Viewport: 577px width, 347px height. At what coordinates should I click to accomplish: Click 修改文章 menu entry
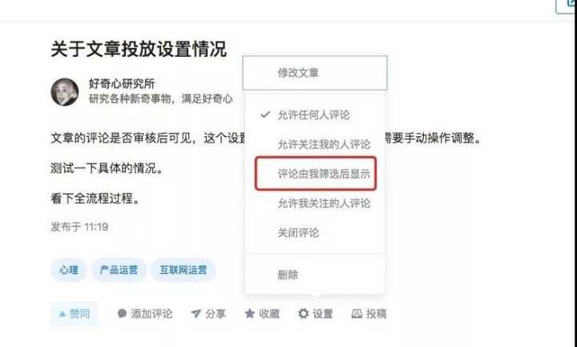[x=315, y=73]
